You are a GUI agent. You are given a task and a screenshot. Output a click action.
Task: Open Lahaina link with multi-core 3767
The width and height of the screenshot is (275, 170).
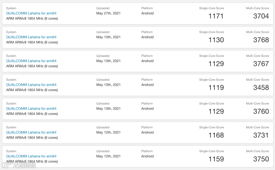tap(31, 61)
